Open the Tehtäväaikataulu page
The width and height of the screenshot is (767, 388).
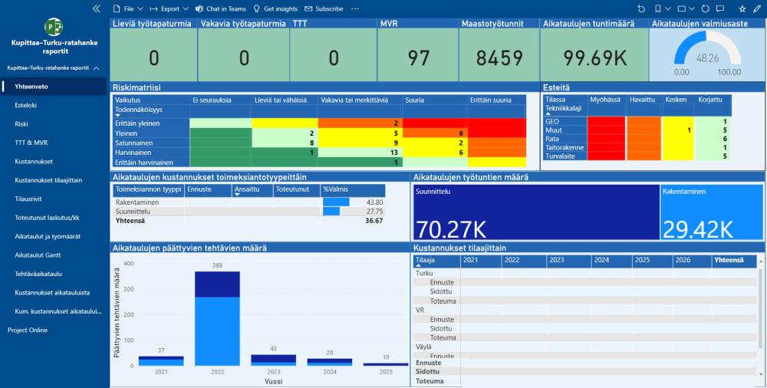[x=54, y=274]
